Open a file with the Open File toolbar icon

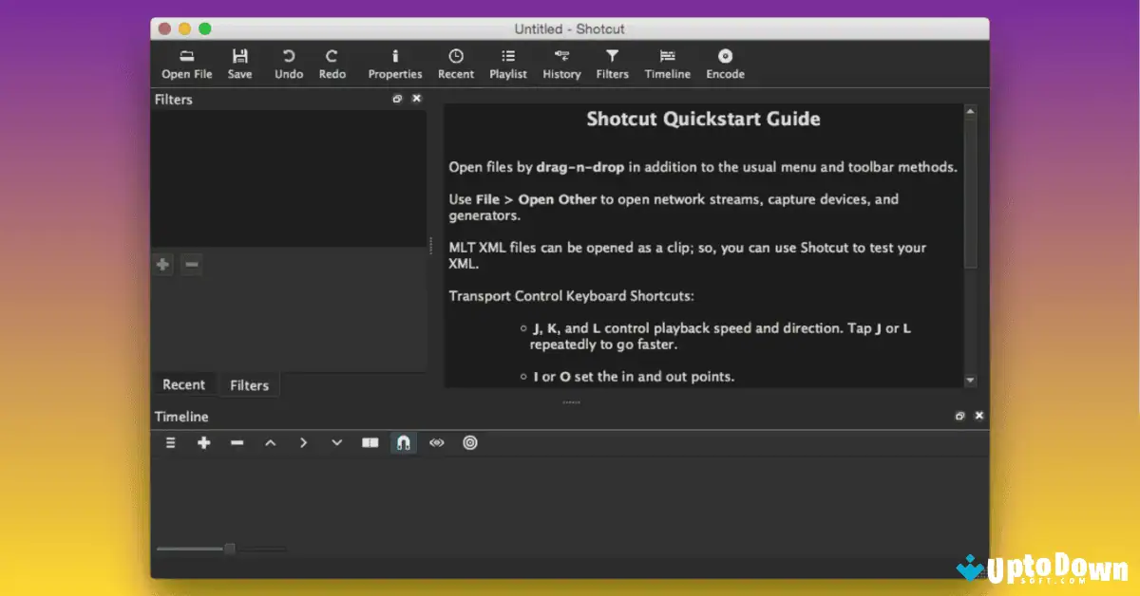(186, 63)
